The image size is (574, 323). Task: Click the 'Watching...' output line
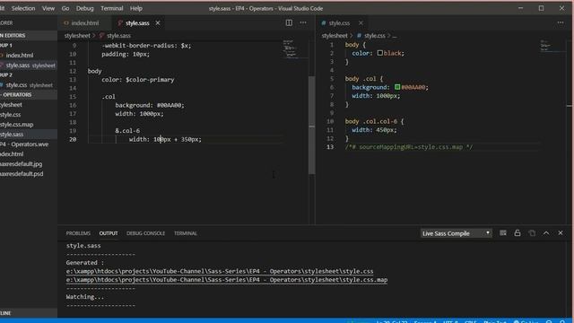[x=85, y=297]
